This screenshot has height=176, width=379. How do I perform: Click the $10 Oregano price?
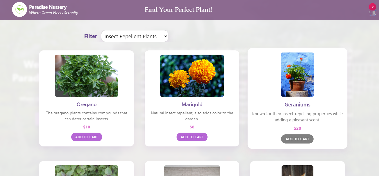coord(86,127)
